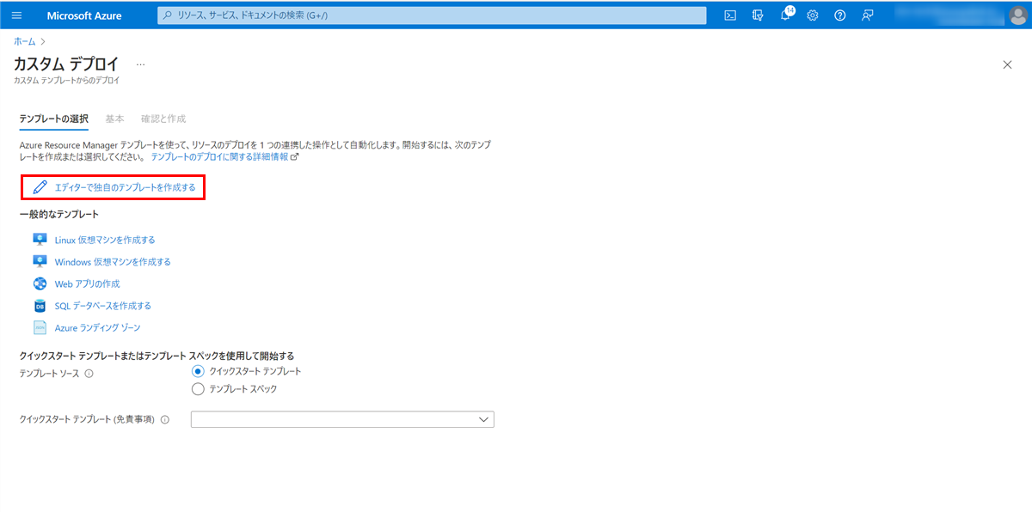Image resolution: width=1032 pixels, height=512 pixels.
Task: Open the help question mark icon
Action: tap(840, 15)
